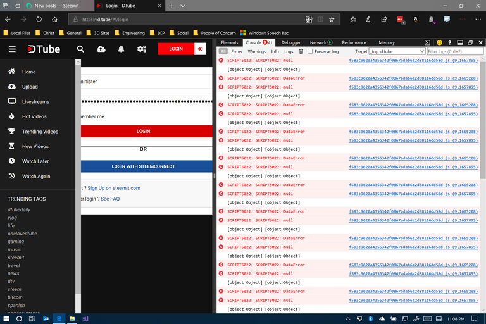The image size is (486, 324).
Task: Click the Login with SteemConnect button
Action: 143,166
